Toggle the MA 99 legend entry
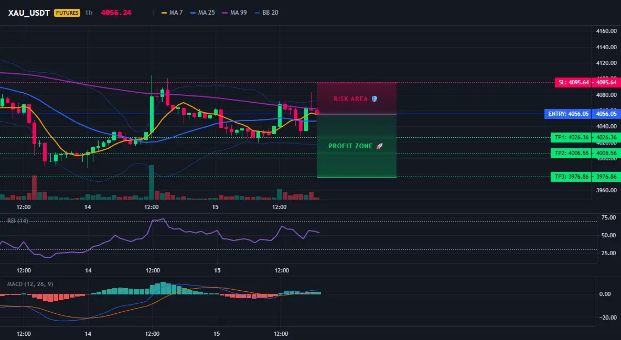This screenshot has height=340, width=621. coord(234,13)
